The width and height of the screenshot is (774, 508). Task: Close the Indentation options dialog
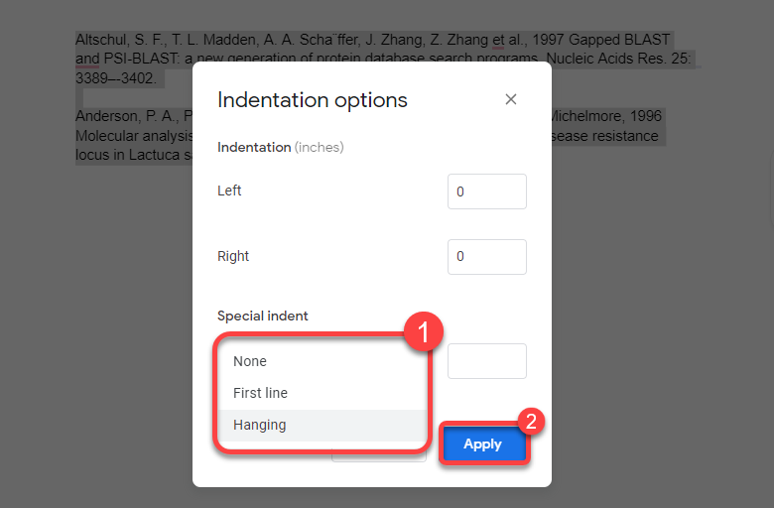pyautogui.click(x=511, y=99)
